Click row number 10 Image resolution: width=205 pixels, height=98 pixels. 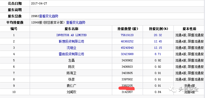click(x=14, y=92)
